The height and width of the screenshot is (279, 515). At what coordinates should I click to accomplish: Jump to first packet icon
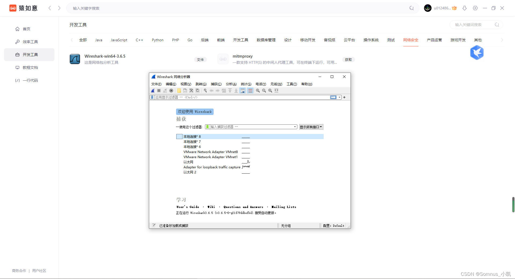230,91
